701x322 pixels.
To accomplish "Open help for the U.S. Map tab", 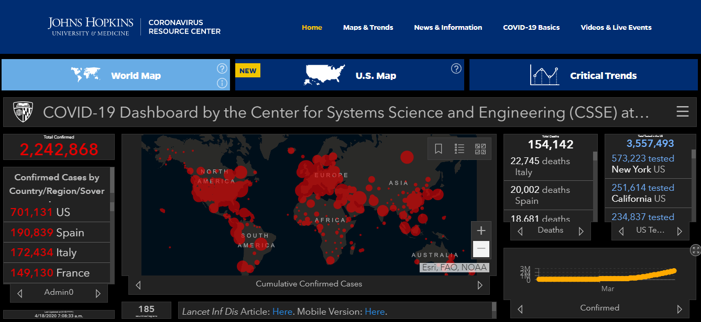I will [x=456, y=68].
